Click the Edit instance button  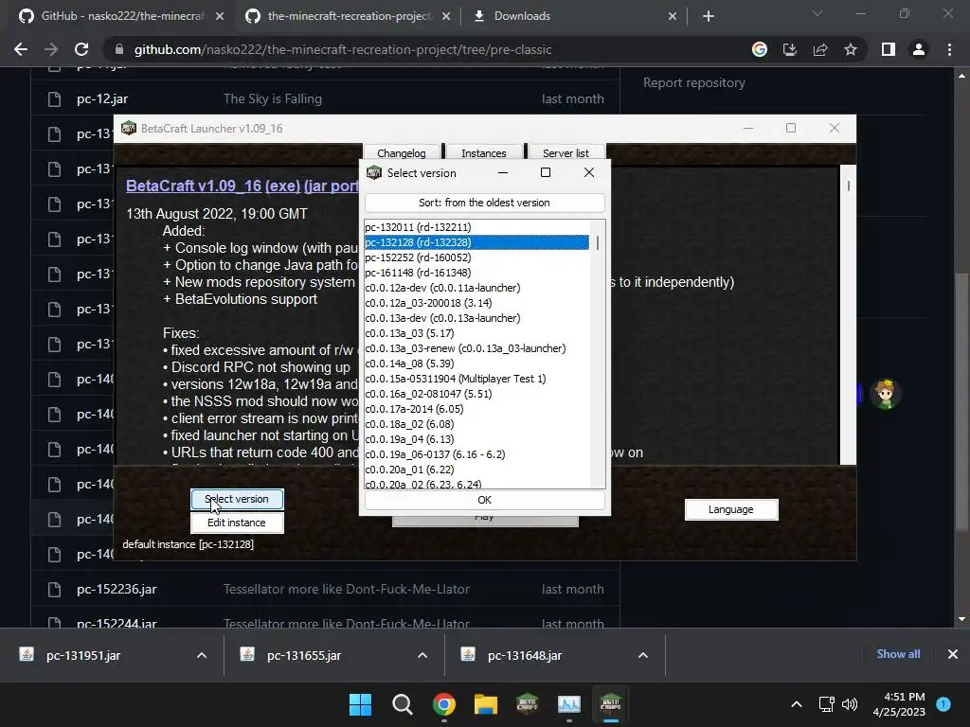237,523
